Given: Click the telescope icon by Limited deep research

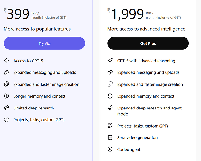Looking at the screenshot, I should pos(6,108).
